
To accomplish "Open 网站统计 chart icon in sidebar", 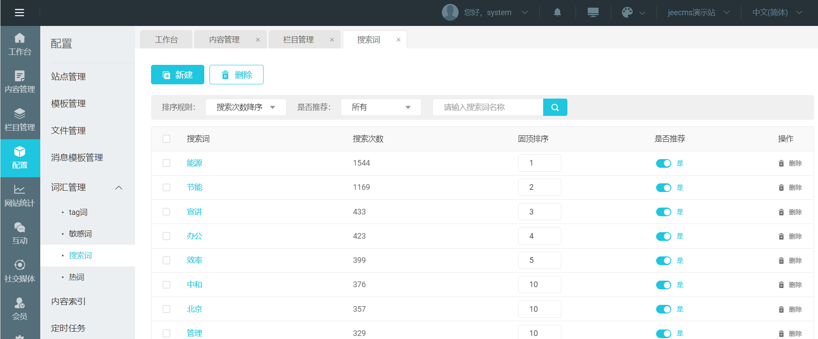I will pyautogui.click(x=20, y=195).
